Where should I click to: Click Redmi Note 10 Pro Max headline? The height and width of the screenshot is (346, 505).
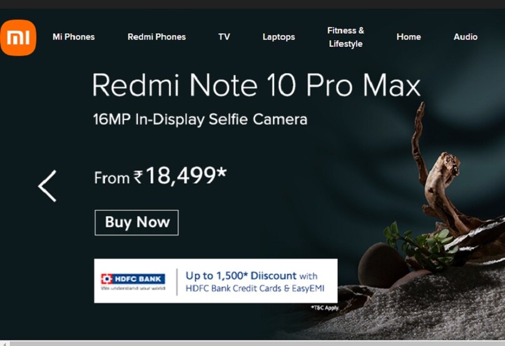pos(257,84)
